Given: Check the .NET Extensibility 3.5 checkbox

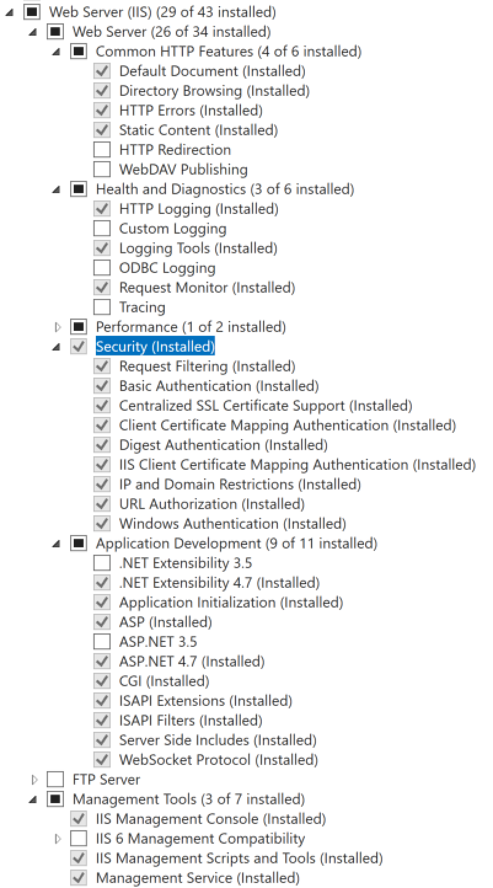Looking at the screenshot, I should coord(102,563).
